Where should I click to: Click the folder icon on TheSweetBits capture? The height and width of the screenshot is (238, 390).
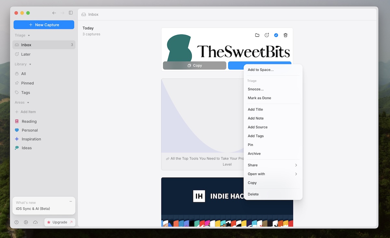click(257, 35)
